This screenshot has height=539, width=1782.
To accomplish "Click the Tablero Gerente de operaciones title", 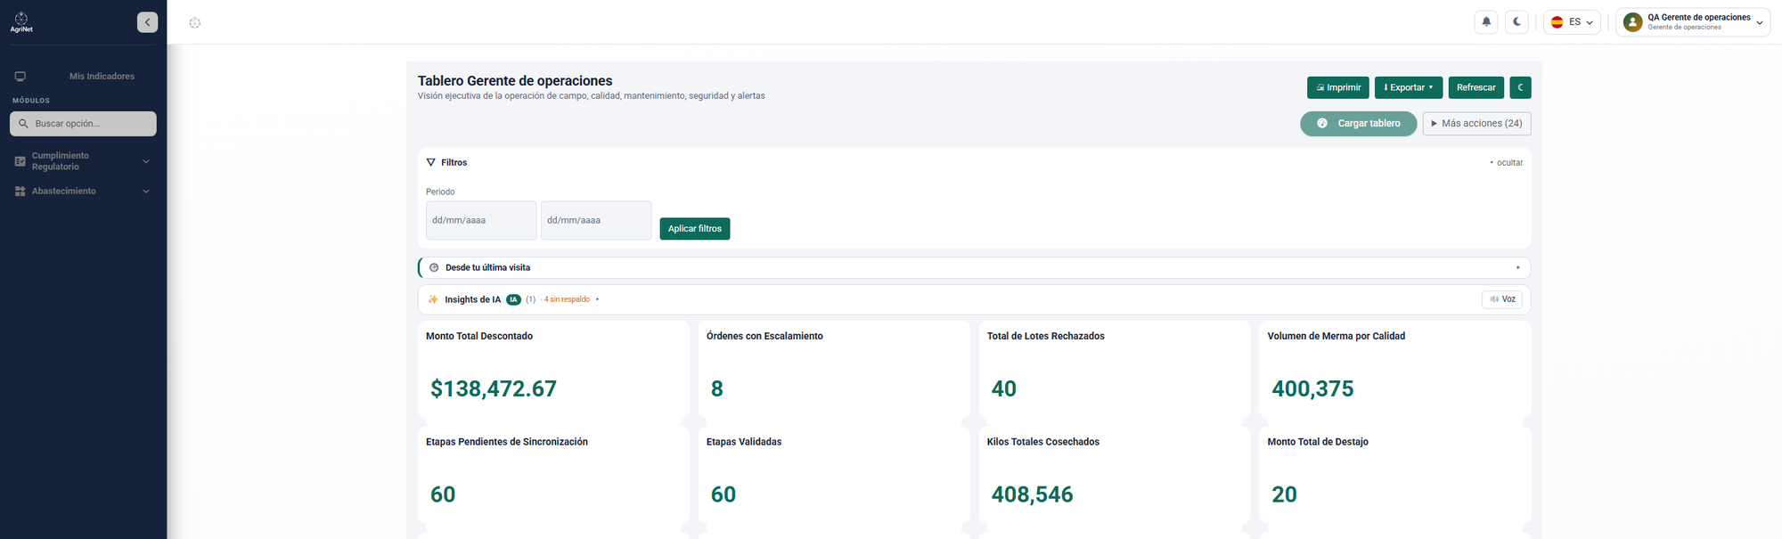I will (515, 81).
